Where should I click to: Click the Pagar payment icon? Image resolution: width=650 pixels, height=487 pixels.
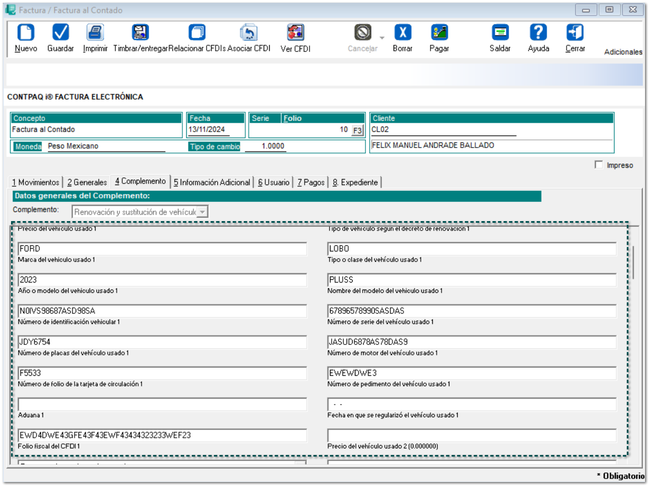point(439,33)
